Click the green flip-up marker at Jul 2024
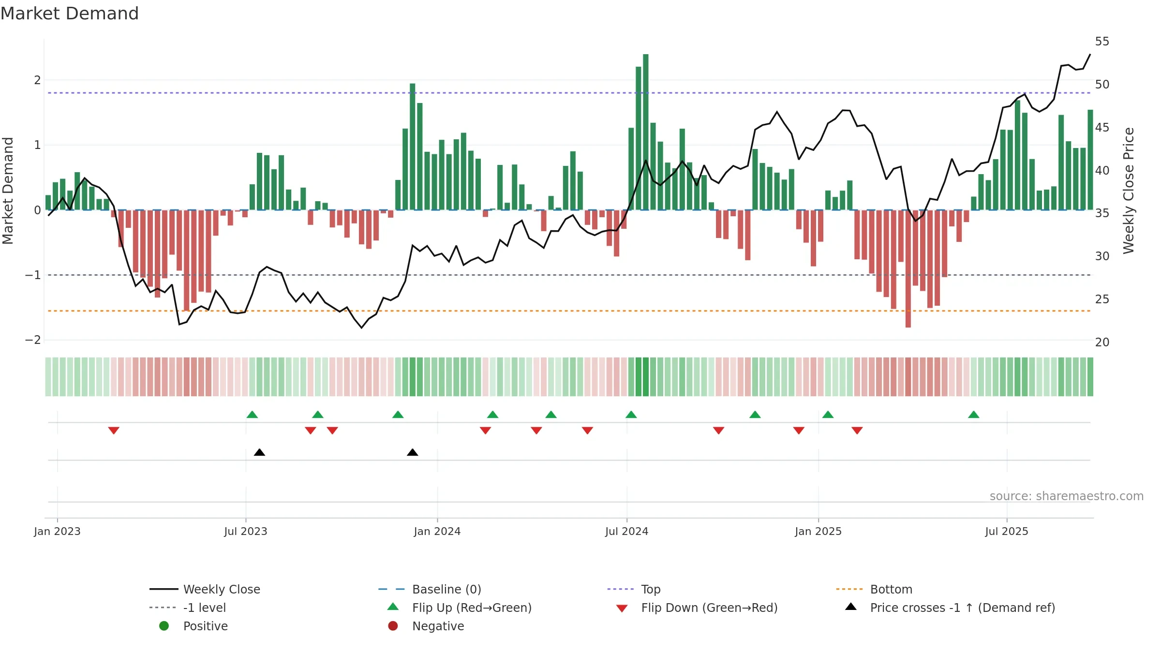 tap(631, 415)
